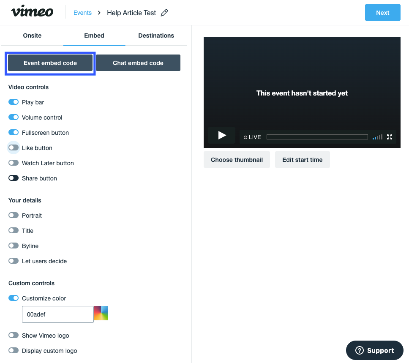The image size is (409, 363).
Task: Click the Event embed code button
Action: [50, 63]
